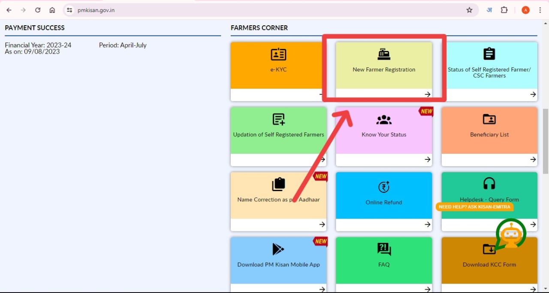Click the arrow under New Farmer Registration
This screenshot has height=293, width=549.
[x=427, y=95]
